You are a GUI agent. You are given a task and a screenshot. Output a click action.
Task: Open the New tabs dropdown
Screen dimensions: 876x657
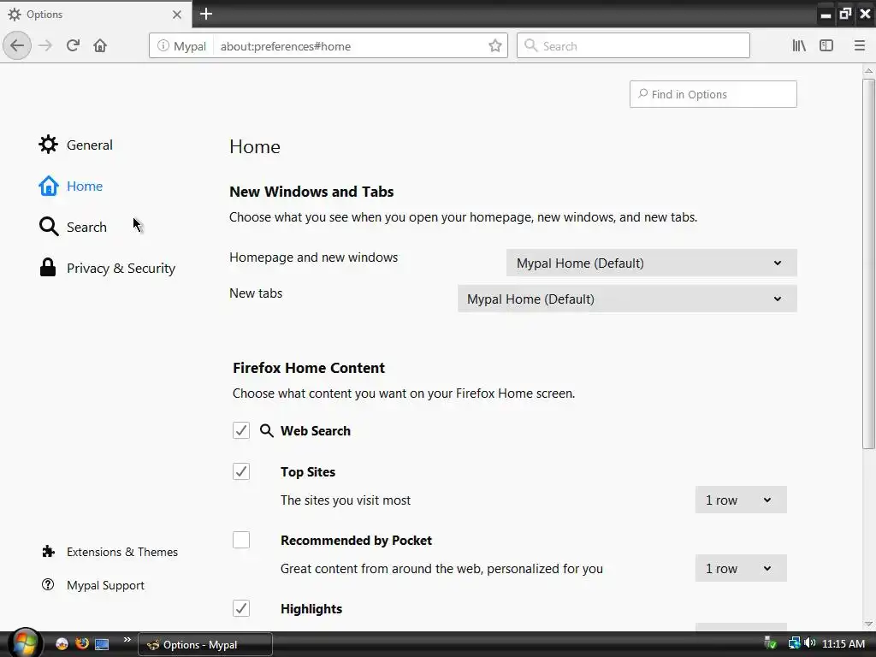click(x=627, y=299)
